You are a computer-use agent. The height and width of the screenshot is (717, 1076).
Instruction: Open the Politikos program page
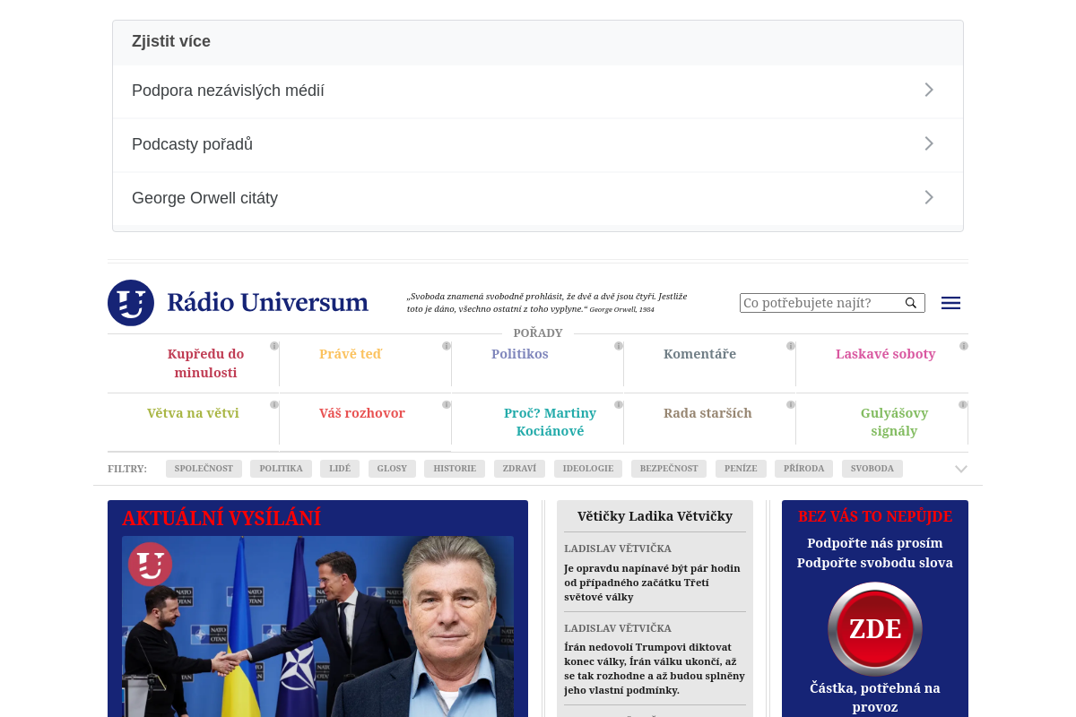click(x=520, y=354)
